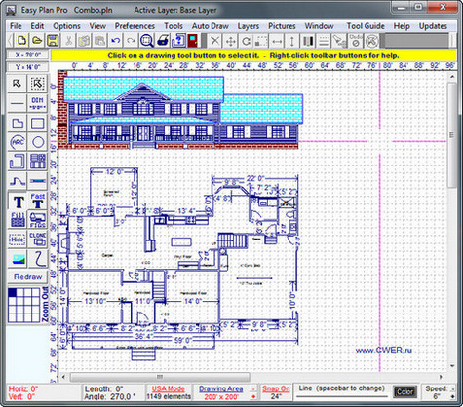Choose the DIM dimension tool
Screen dimensions: 463x407
click(38, 103)
